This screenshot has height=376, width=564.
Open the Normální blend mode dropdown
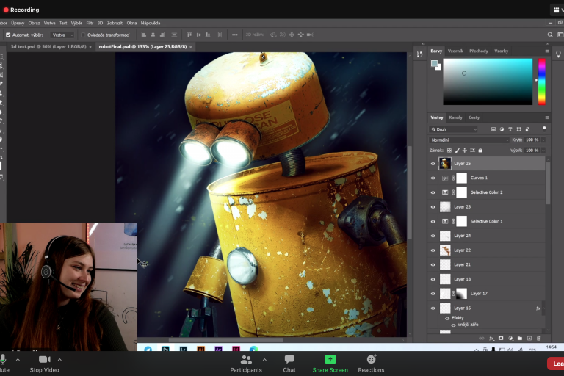[x=470, y=140]
